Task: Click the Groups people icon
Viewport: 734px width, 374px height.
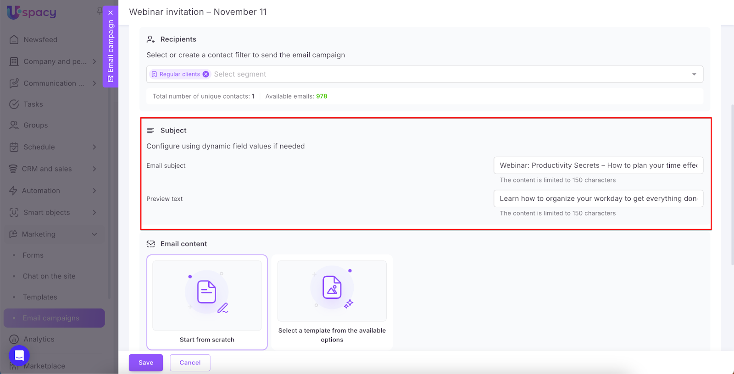Action: 14,125
